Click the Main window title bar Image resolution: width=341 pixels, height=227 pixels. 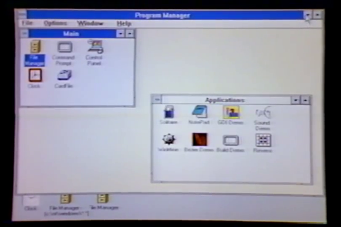(x=72, y=34)
